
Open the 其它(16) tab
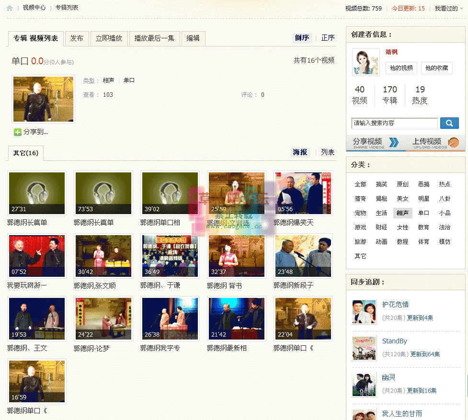click(26, 153)
